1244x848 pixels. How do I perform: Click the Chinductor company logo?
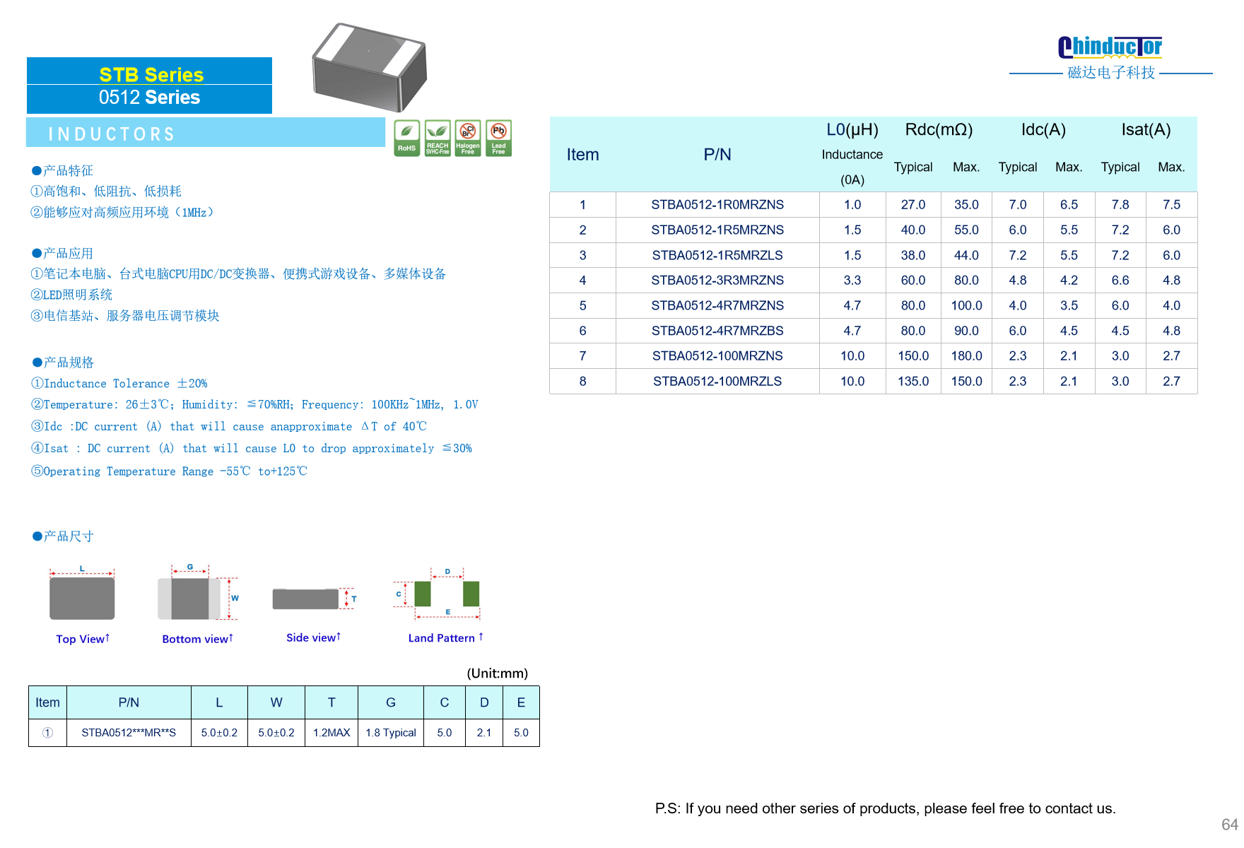point(1110,47)
